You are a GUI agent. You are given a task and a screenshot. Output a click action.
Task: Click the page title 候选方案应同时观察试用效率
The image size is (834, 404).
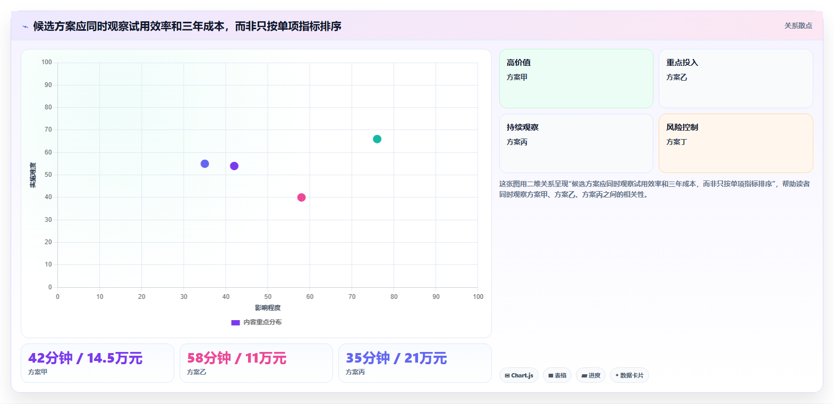point(187,26)
